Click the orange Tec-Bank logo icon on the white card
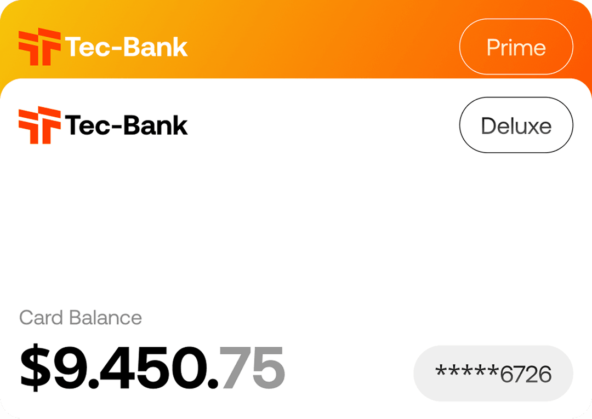Viewport: 592px width, 419px height. [39, 125]
